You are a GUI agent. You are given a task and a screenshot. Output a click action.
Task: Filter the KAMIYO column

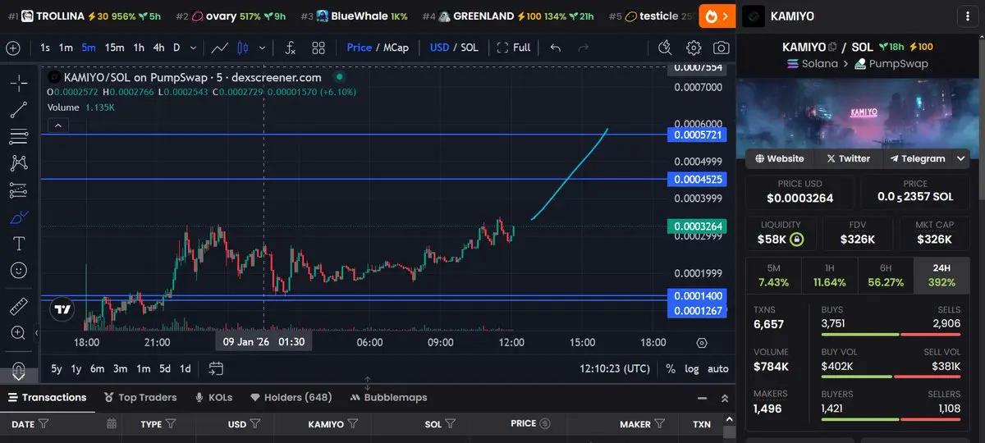353,424
